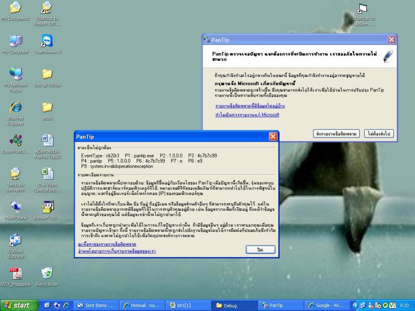Open My Computer desktop icon
This screenshot has width=415, height=311.
15,44
